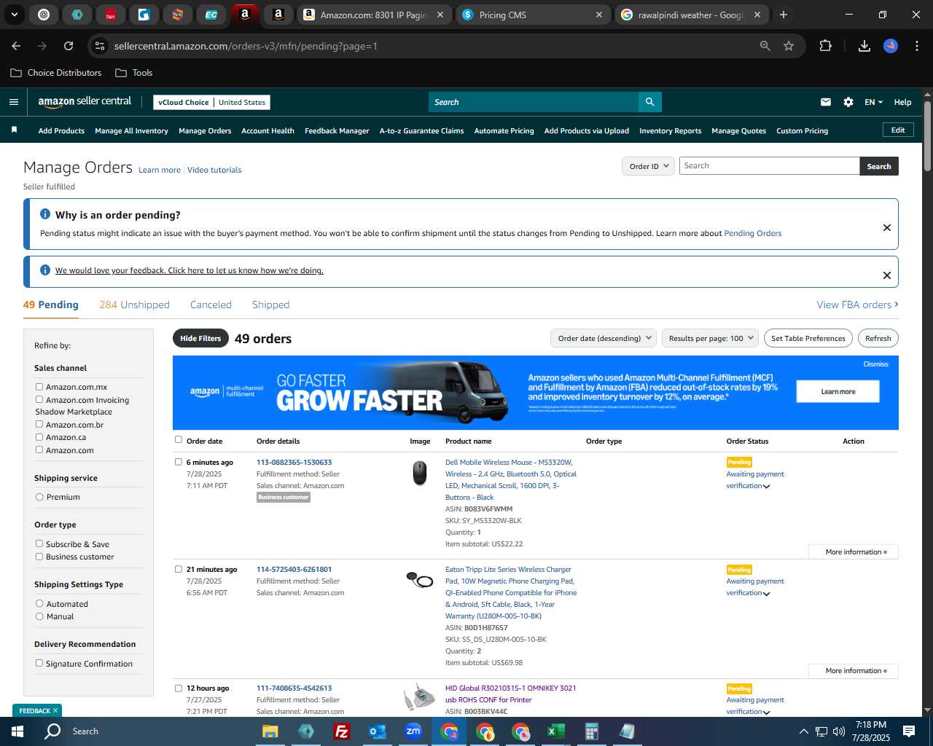933x746 pixels.
Task: Check the Subscribe & Save order type
Action: point(39,543)
